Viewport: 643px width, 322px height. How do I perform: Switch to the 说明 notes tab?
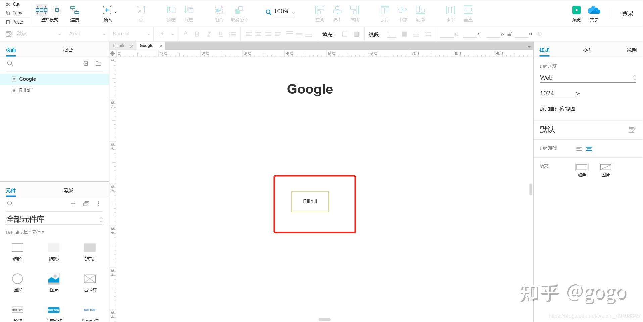click(x=631, y=50)
